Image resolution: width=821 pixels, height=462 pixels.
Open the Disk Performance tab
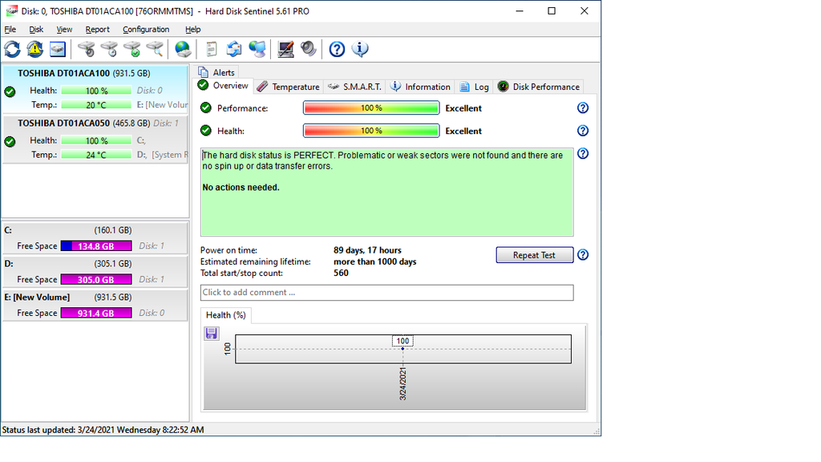click(x=539, y=87)
